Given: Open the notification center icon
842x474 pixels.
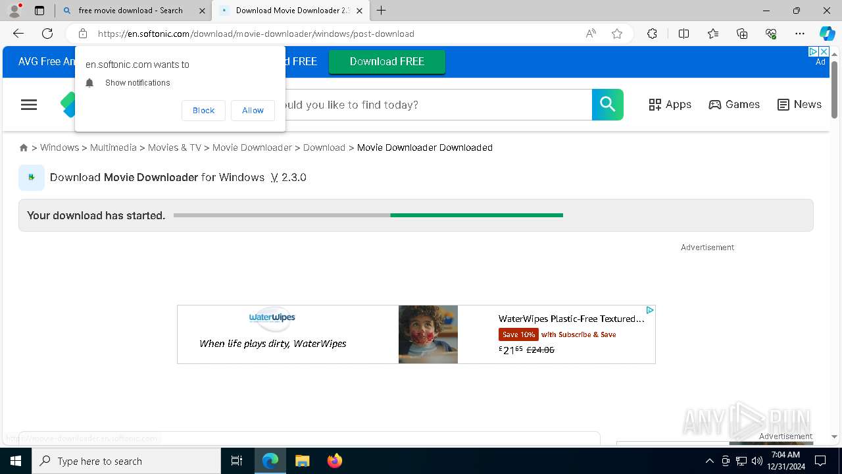Looking at the screenshot, I should pos(821,461).
